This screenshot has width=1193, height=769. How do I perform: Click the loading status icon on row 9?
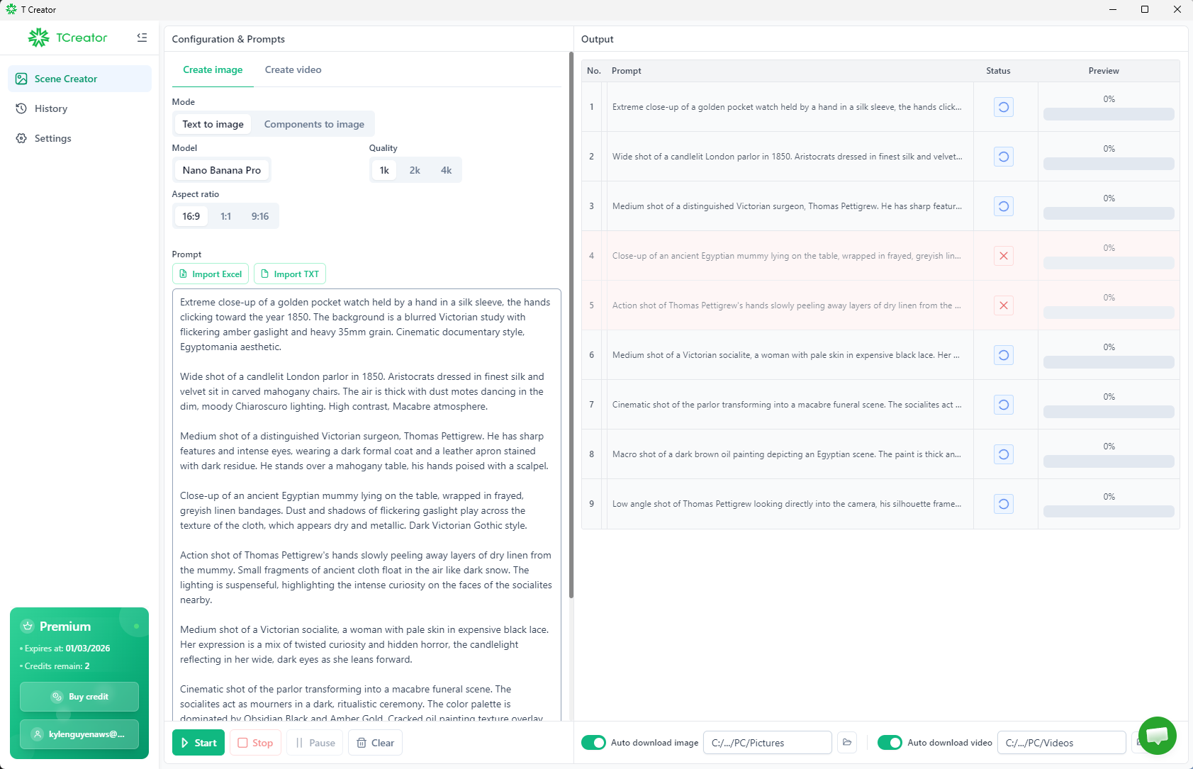click(1003, 504)
